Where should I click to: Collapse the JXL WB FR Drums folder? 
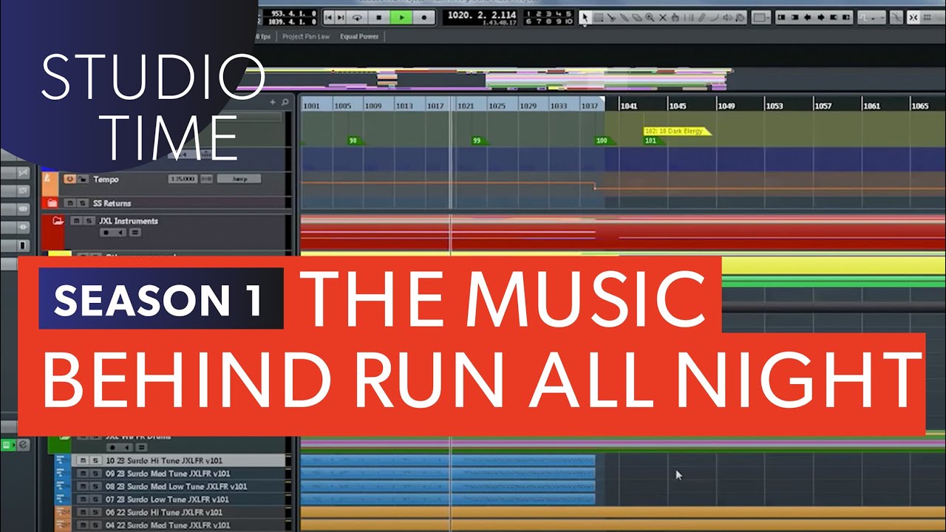click(x=64, y=437)
